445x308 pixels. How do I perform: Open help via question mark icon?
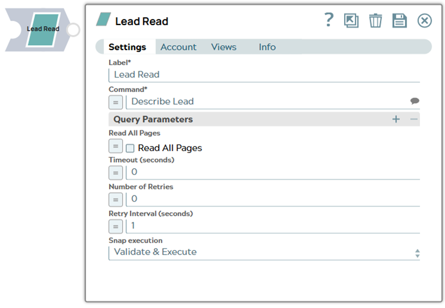(329, 20)
